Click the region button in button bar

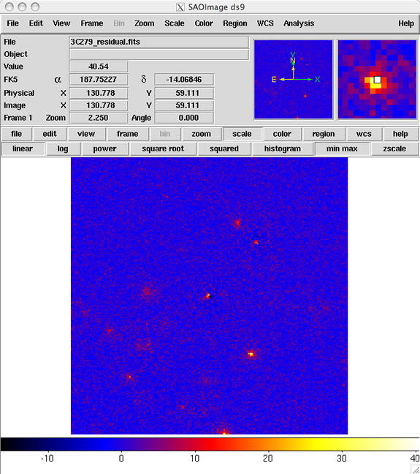coord(324,134)
